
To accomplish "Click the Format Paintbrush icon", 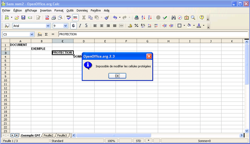I will click(x=107, y=18).
